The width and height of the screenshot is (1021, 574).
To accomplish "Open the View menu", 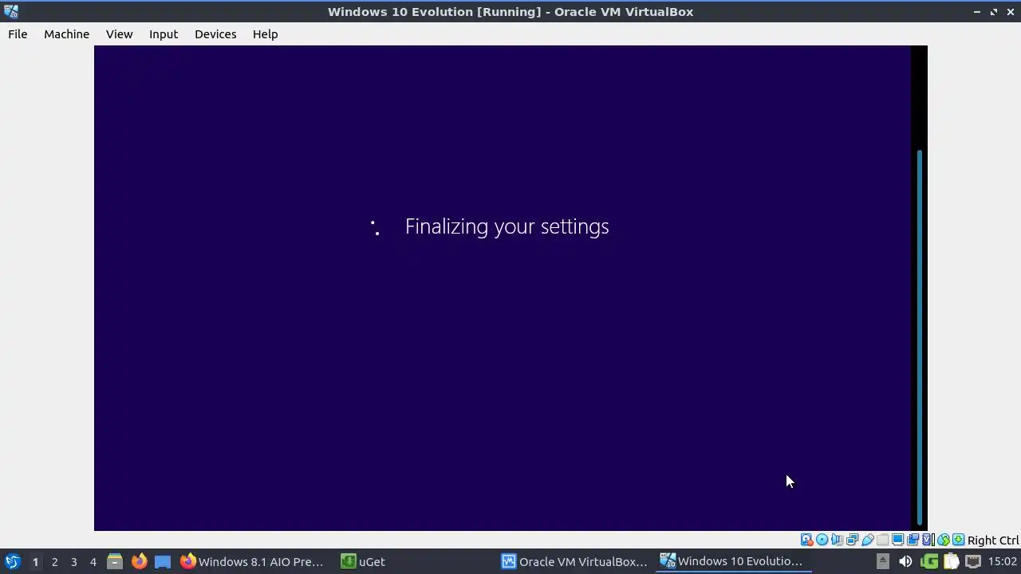I will (119, 34).
